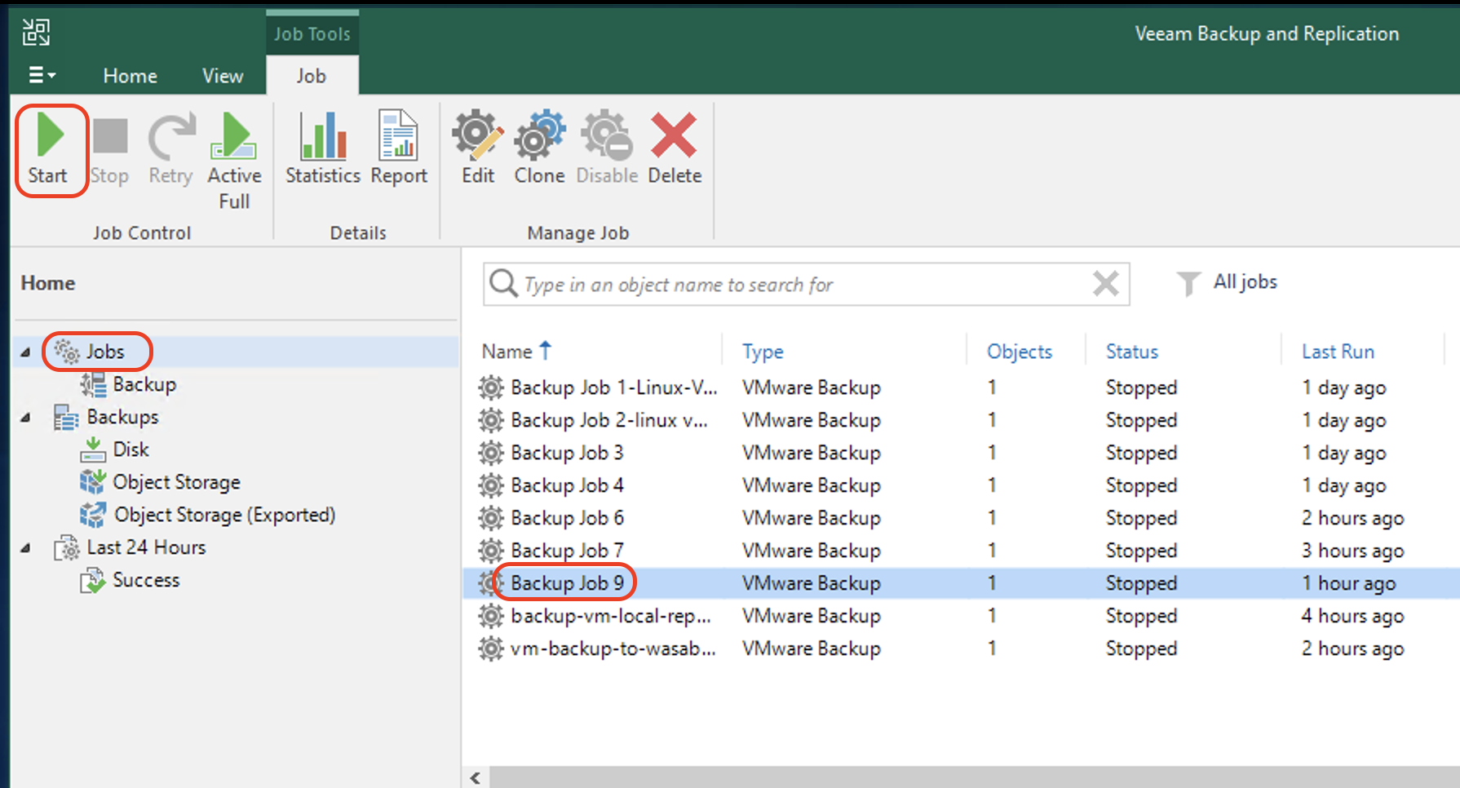Sort by the Status column
This screenshot has height=788, width=1460.
click(1132, 352)
